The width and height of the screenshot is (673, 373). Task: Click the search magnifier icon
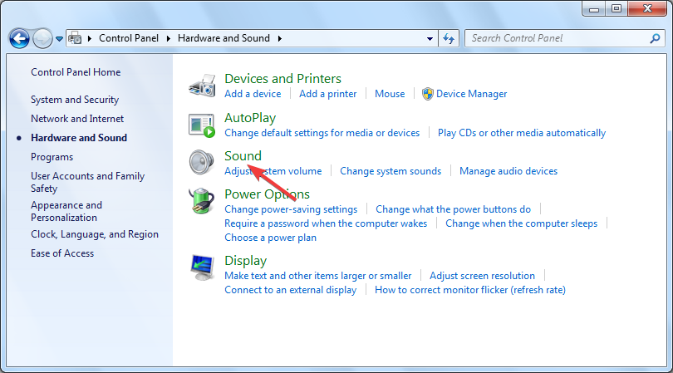pos(655,38)
